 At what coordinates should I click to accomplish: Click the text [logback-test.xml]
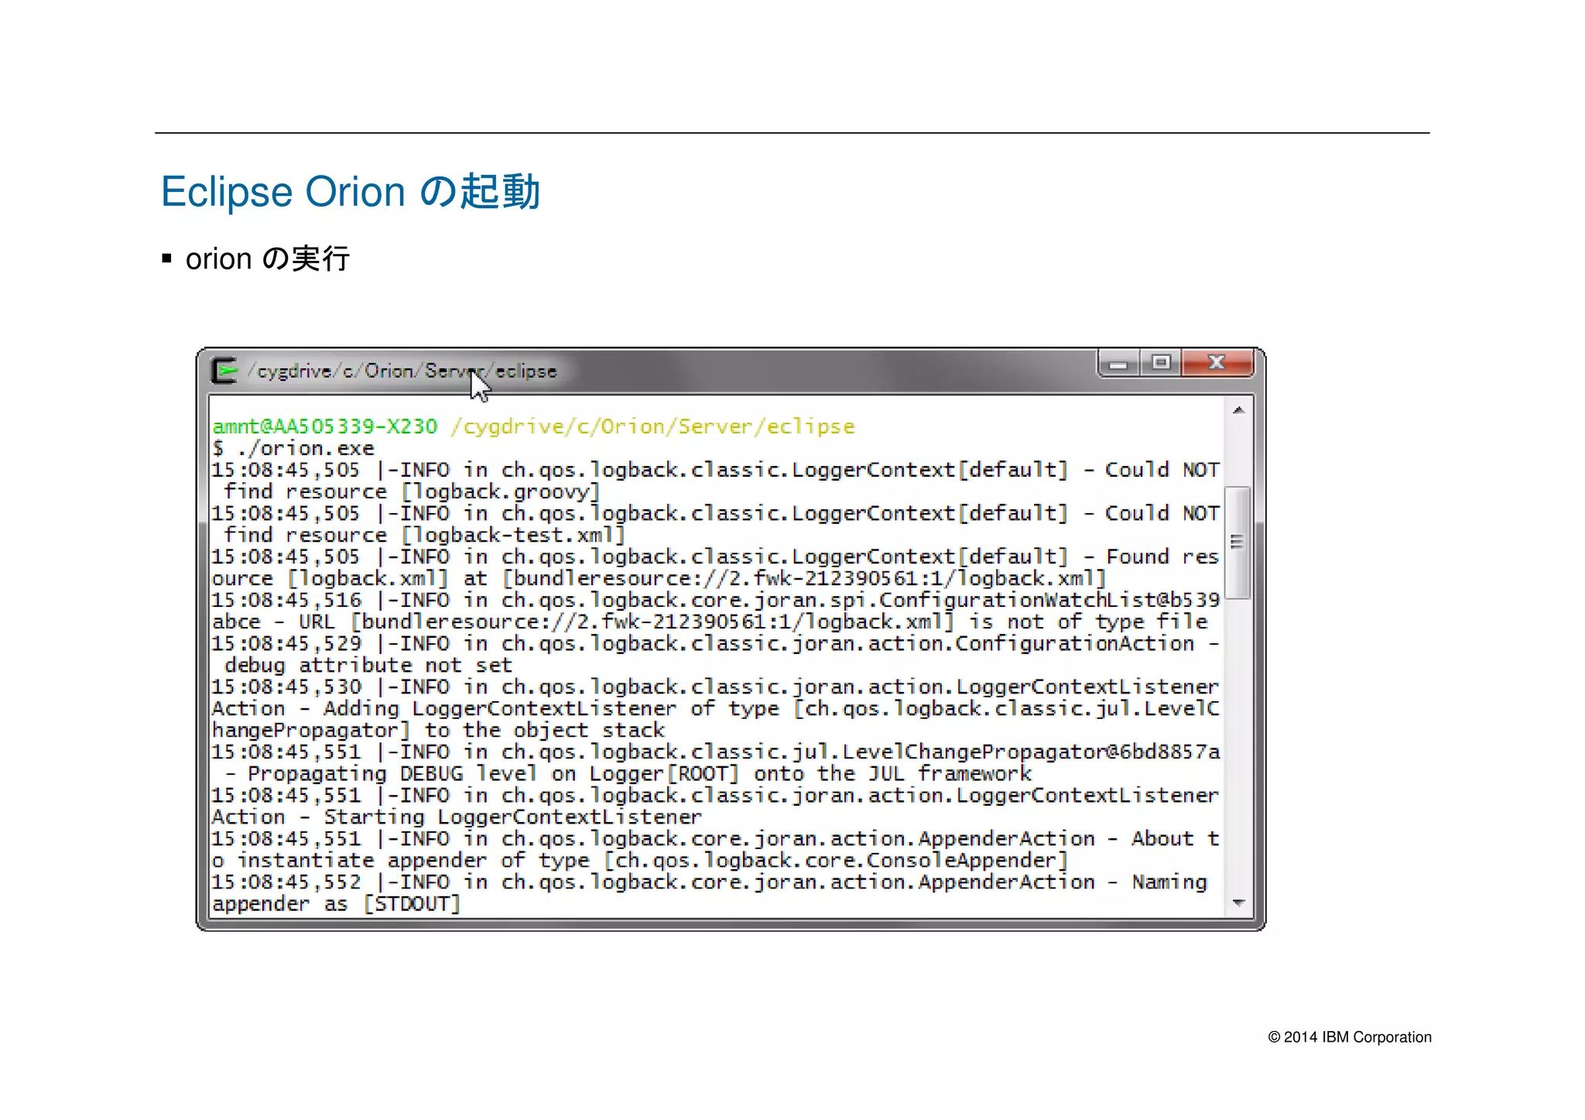point(512,536)
